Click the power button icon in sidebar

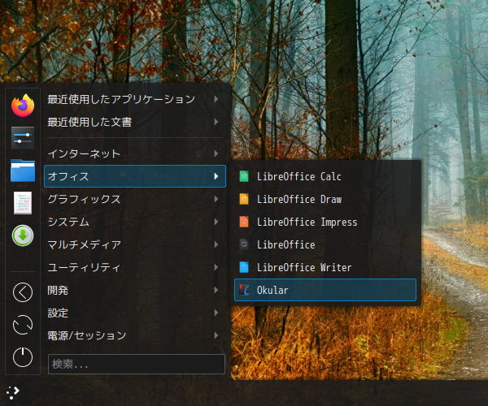23,357
